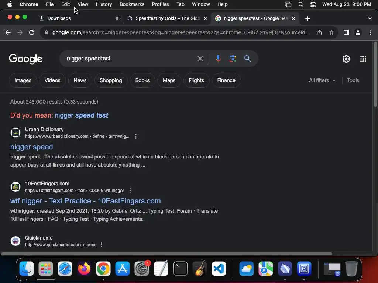Open the 10FastFingers.com Text Practice result
This screenshot has width=378, height=283.
85,201
